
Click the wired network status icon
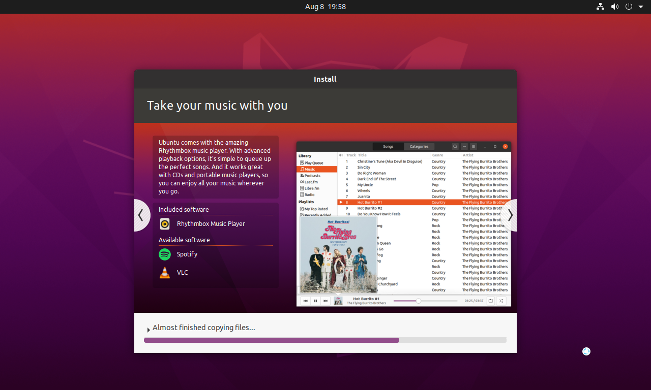(600, 7)
